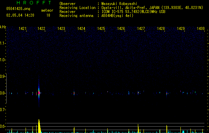
Task: Click the 1428 time axis label
Action: click(161, 29)
